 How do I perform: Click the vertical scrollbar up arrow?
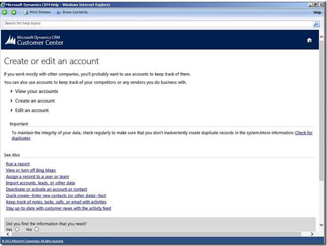(321, 37)
